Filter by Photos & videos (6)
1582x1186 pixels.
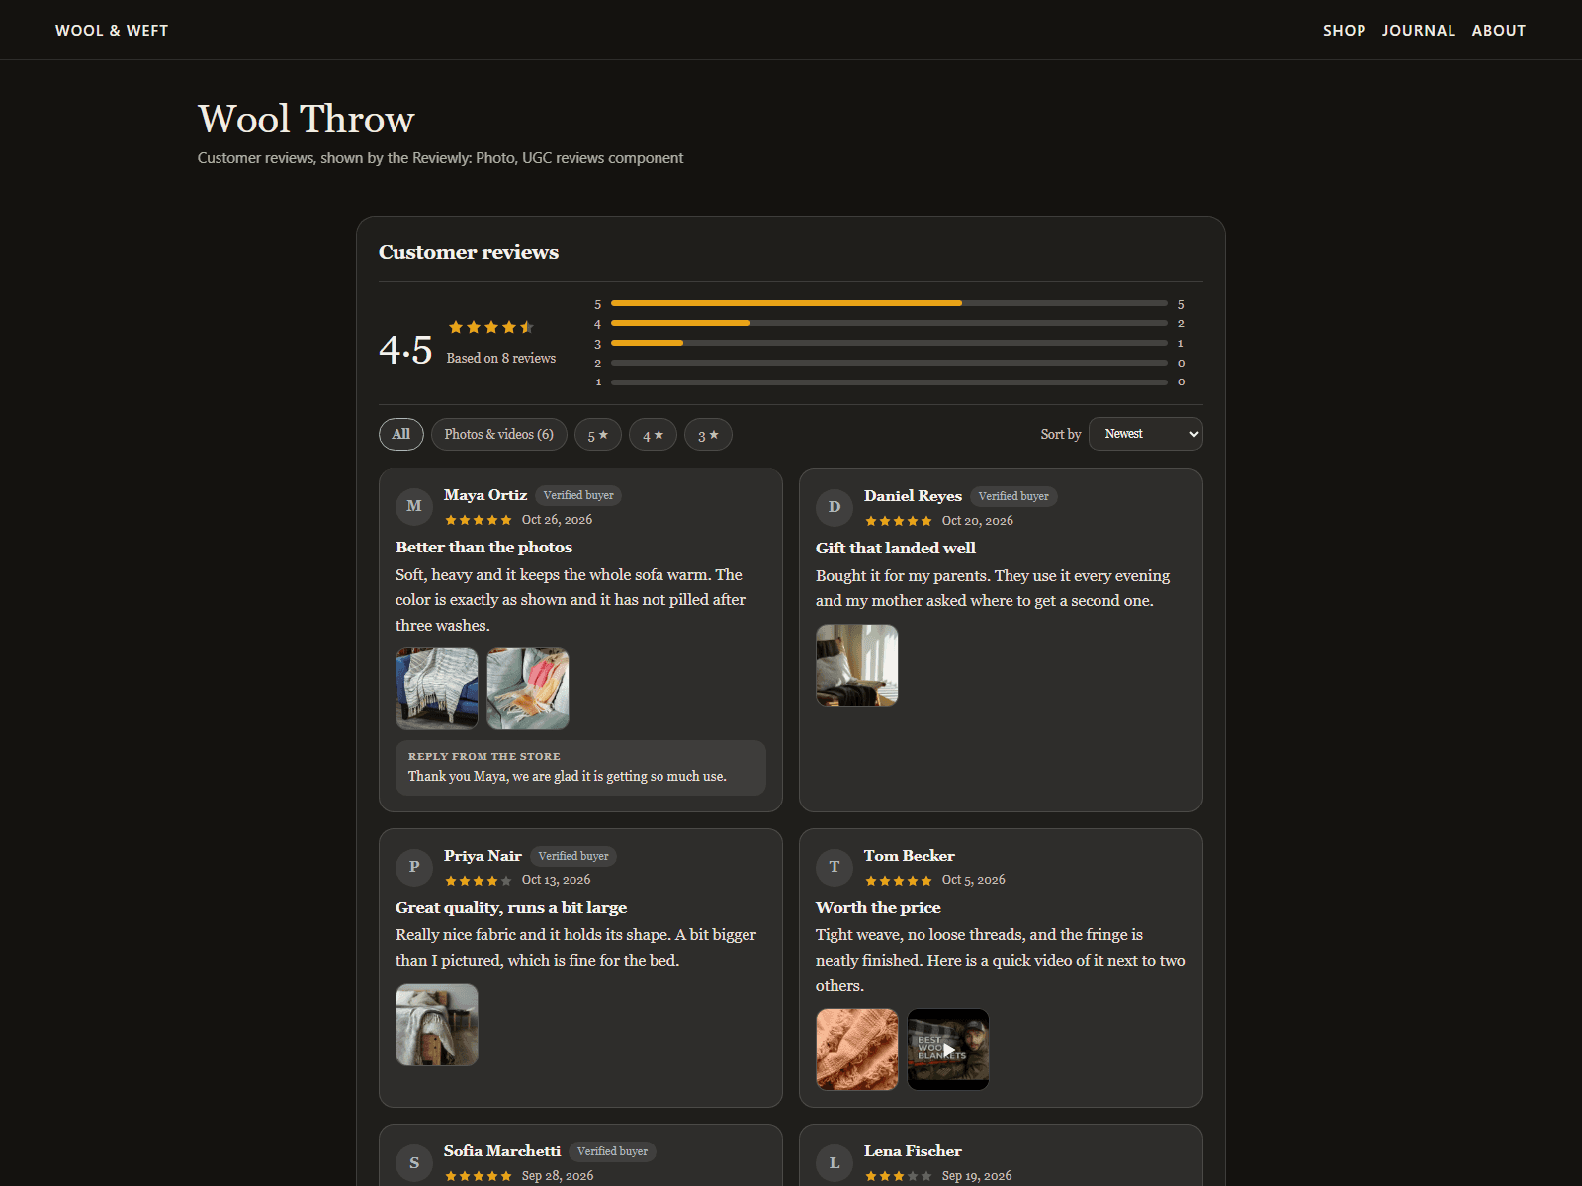[x=499, y=434]
